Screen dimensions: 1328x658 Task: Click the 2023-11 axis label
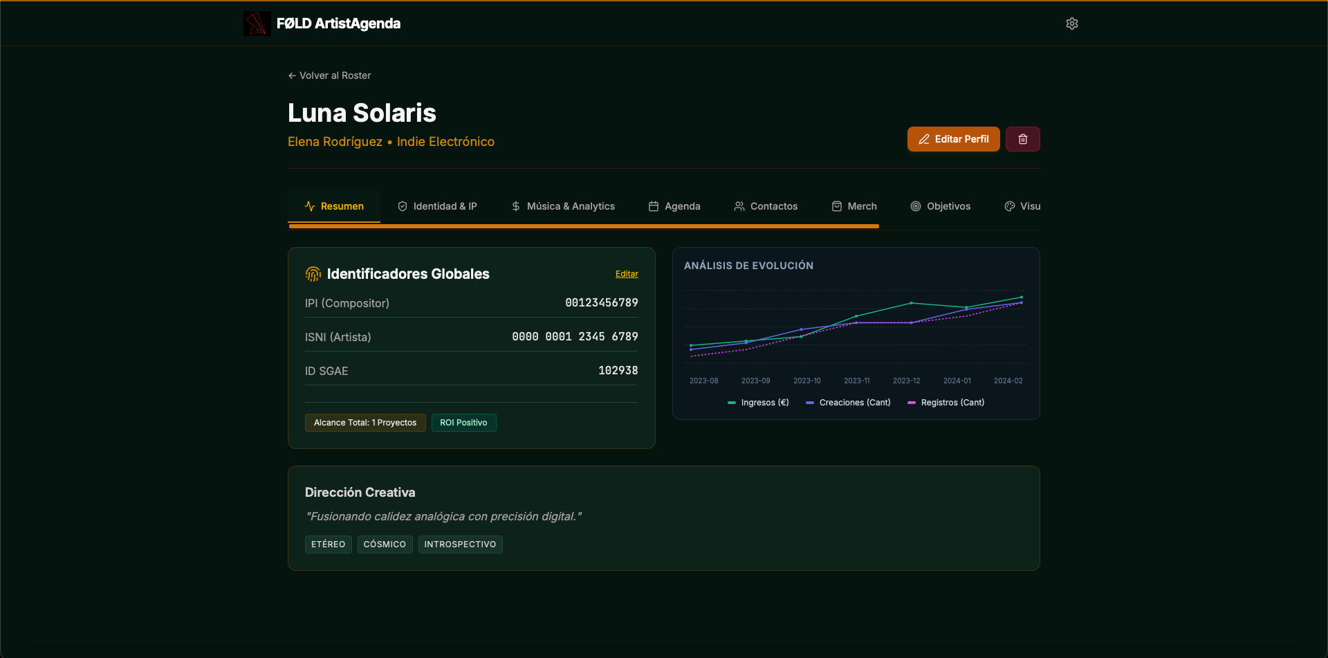(x=857, y=381)
